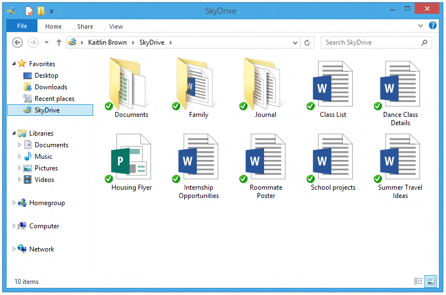Click the Up one level arrow
The image size is (446, 295).
[x=59, y=42]
